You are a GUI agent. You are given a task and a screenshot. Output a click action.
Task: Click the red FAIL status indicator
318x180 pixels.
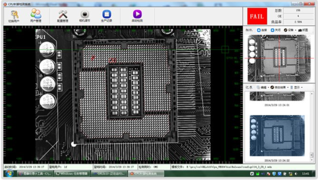click(256, 16)
